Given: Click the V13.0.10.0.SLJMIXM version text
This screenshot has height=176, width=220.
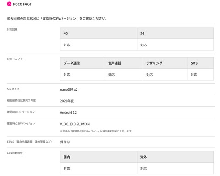Looking at the screenshot, I should (75, 124).
